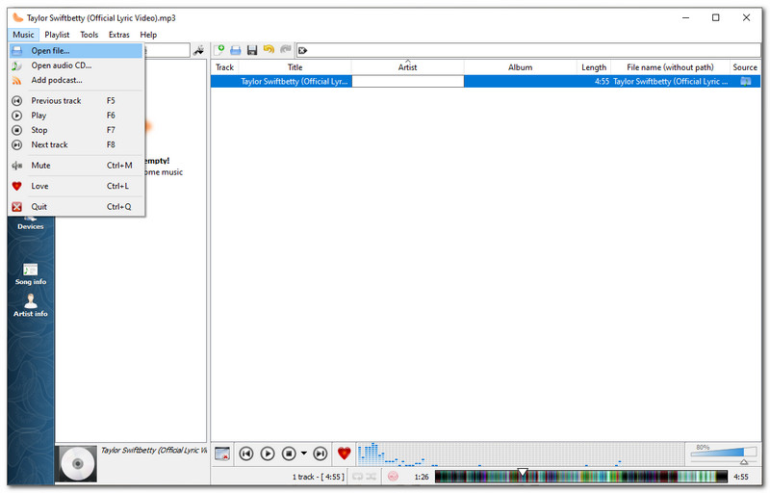Click the white seek position marker on moodbar

click(x=523, y=473)
